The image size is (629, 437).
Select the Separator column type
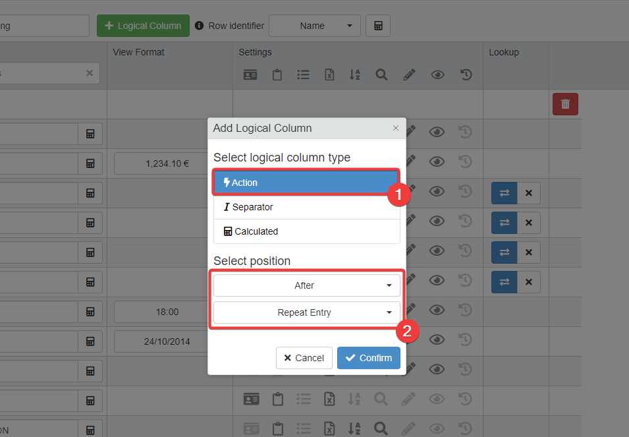point(306,207)
